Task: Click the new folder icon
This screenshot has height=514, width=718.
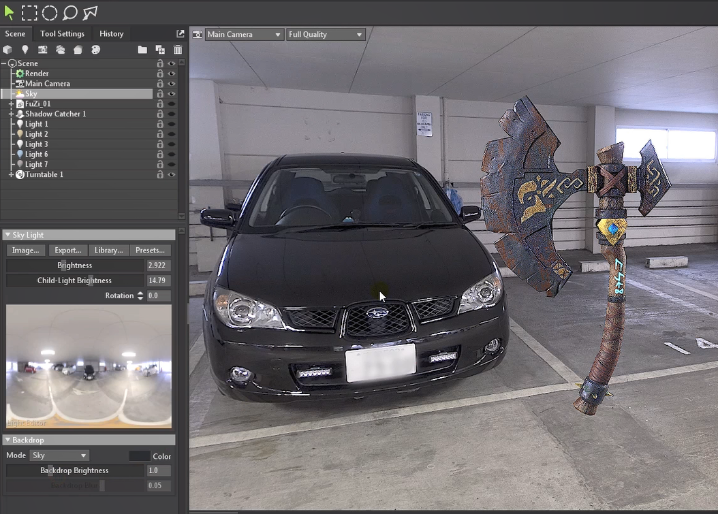Action: (142, 50)
